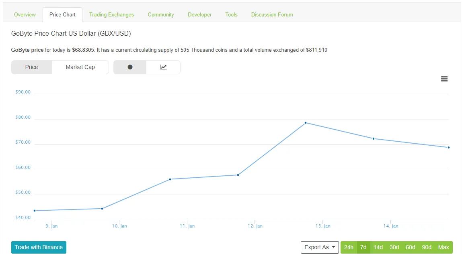Viewport: 462px width, 254px height.
Task: Select the dot chart mode toggle
Action: [x=130, y=67]
